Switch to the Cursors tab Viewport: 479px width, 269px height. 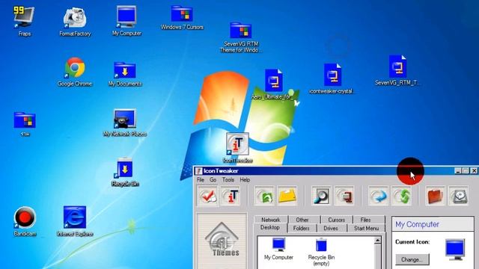coord(336,220)
